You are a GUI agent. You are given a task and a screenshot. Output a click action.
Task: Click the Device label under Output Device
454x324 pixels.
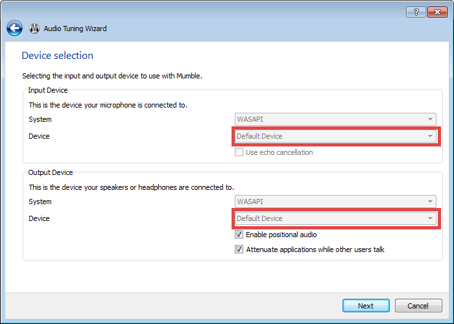click(39, 218)
